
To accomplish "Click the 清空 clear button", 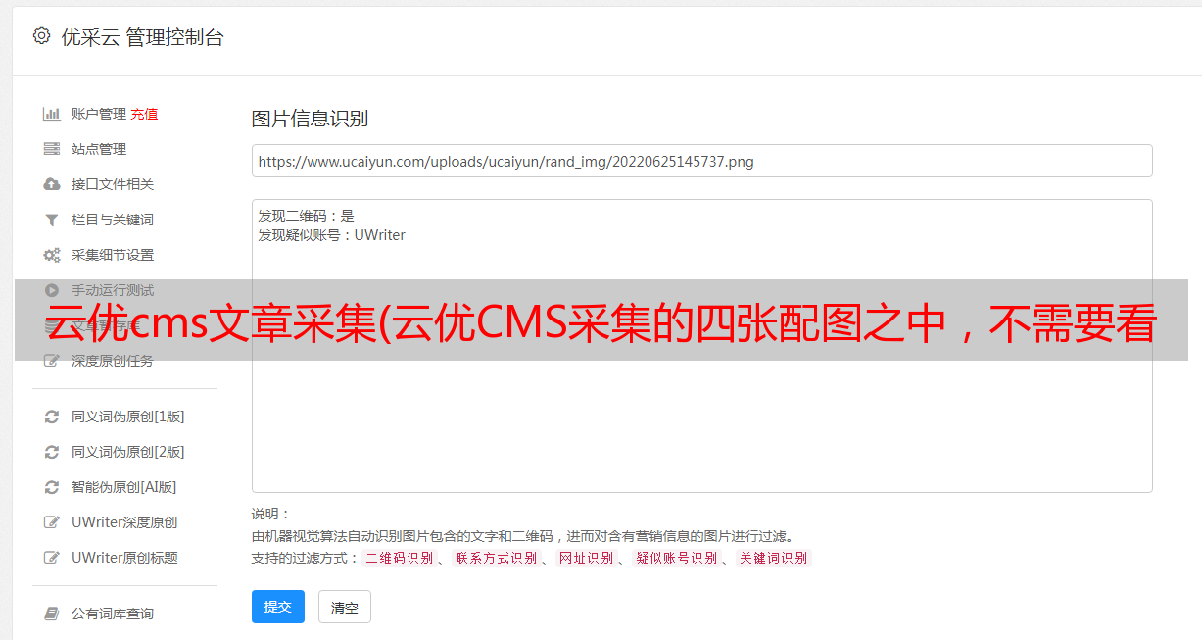I will [x=345, y=607].
